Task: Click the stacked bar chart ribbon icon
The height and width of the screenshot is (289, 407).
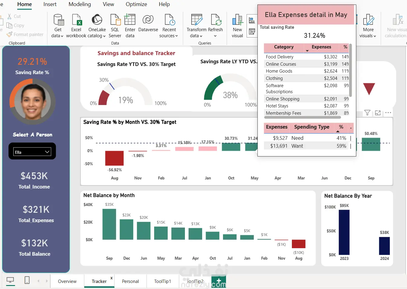Action: [x=252, y=21]
